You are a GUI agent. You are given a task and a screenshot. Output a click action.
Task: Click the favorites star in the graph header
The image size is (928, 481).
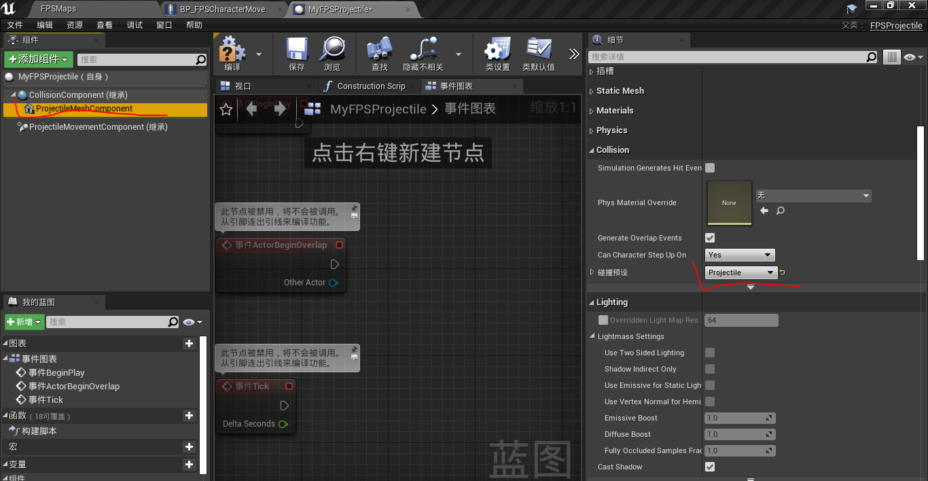coord(226,109)
